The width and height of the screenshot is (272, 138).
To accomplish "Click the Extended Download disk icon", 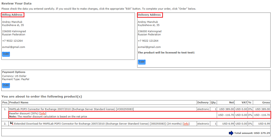I will [x=12, y=123].
